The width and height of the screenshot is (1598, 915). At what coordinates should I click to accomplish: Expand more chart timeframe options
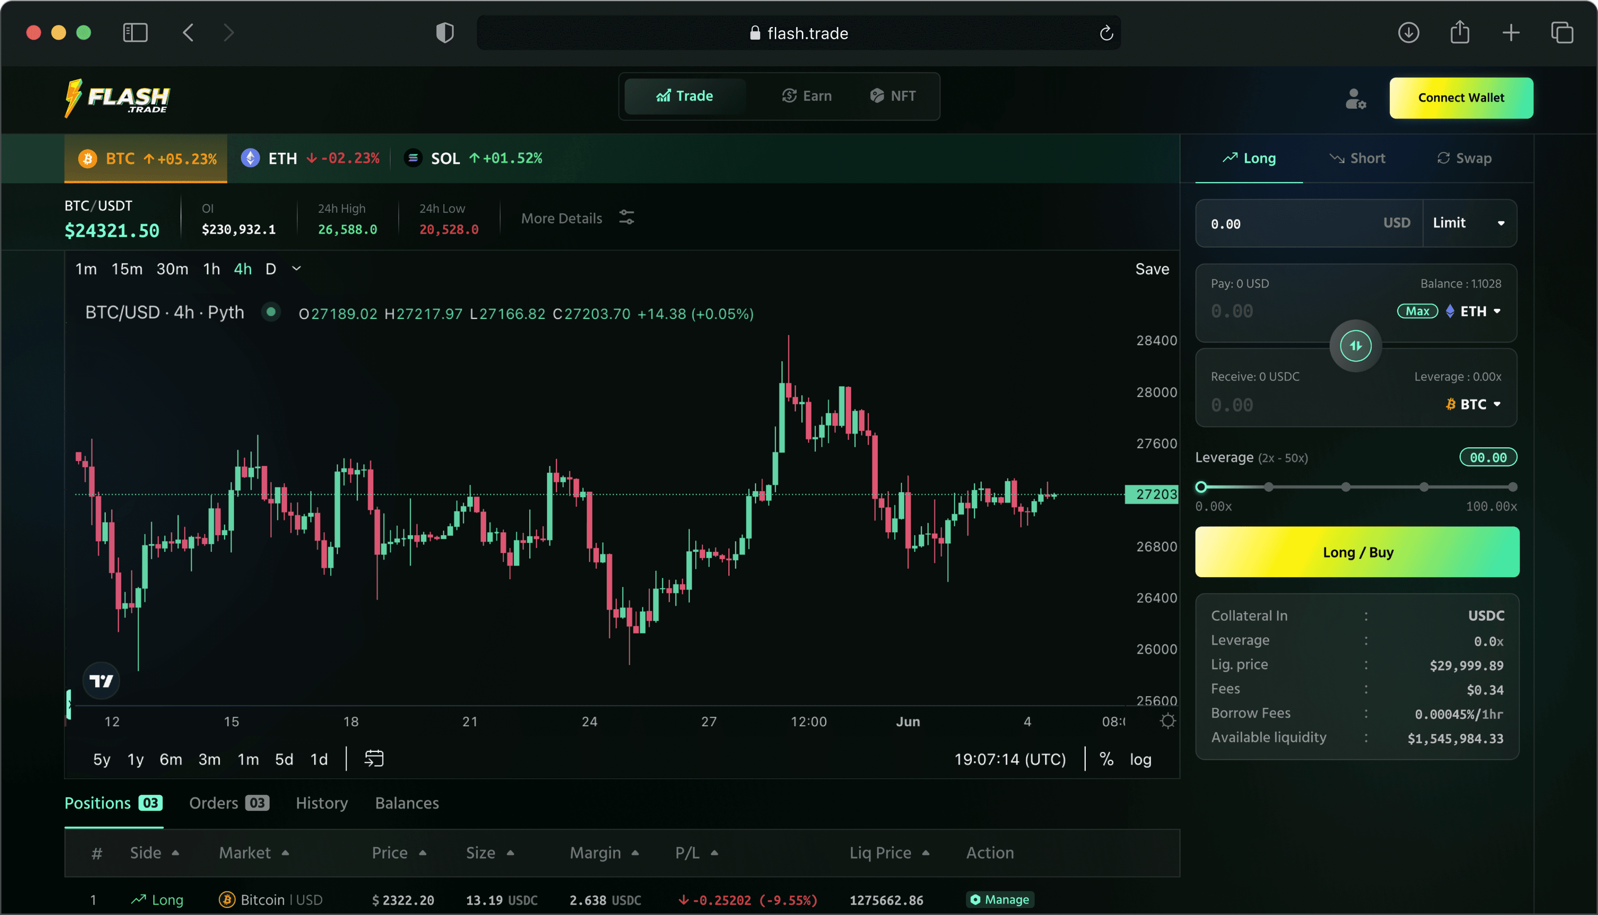coord(297,268)
